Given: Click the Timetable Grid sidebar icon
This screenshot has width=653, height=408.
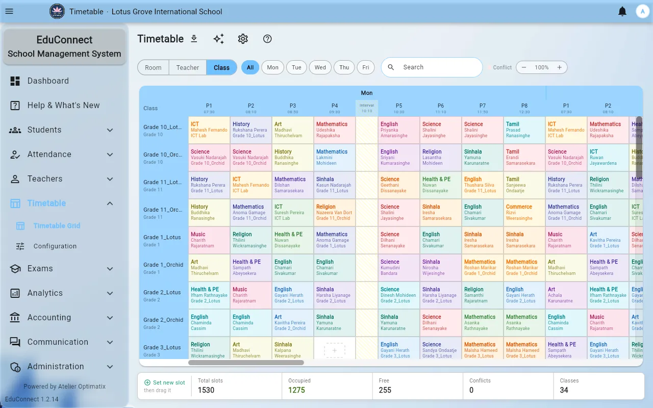Looking at the screenshot, I should [20, 225].
